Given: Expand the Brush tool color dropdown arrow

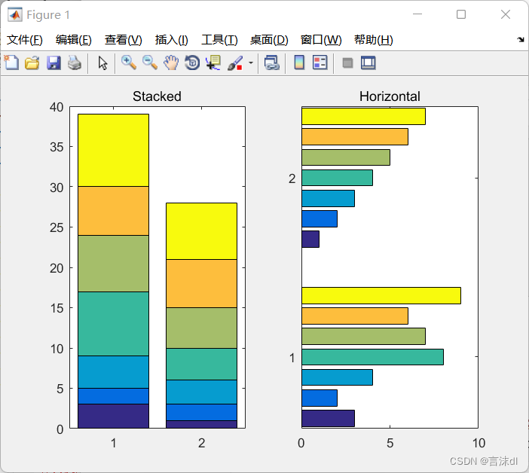Looking at the screenshot, I should (250, 63).
